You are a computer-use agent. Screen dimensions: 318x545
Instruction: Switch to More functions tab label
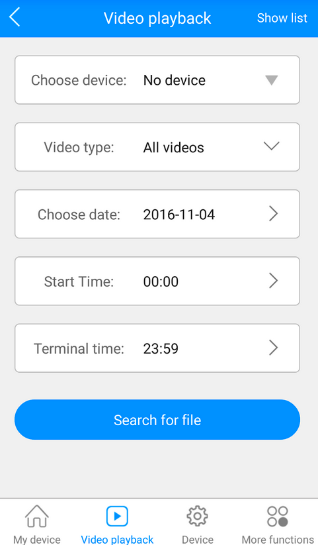(x=278, y=540)
